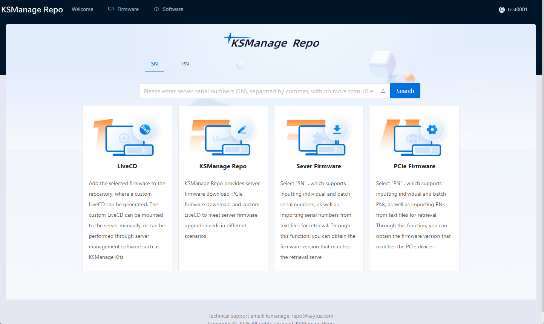Click the LiveCD description starting 'Add the selected firmware'
The image size is (544, 324).
pos(127,220)
